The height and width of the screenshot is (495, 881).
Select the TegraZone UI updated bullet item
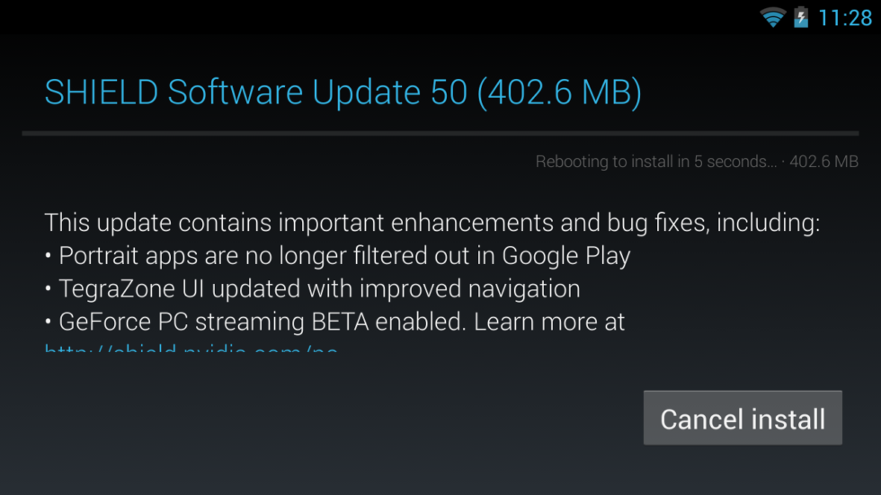point(312,288)
